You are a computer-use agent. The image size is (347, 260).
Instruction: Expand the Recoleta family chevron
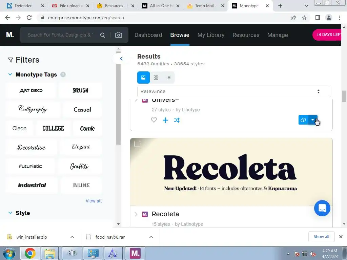(x=136, y=214)
